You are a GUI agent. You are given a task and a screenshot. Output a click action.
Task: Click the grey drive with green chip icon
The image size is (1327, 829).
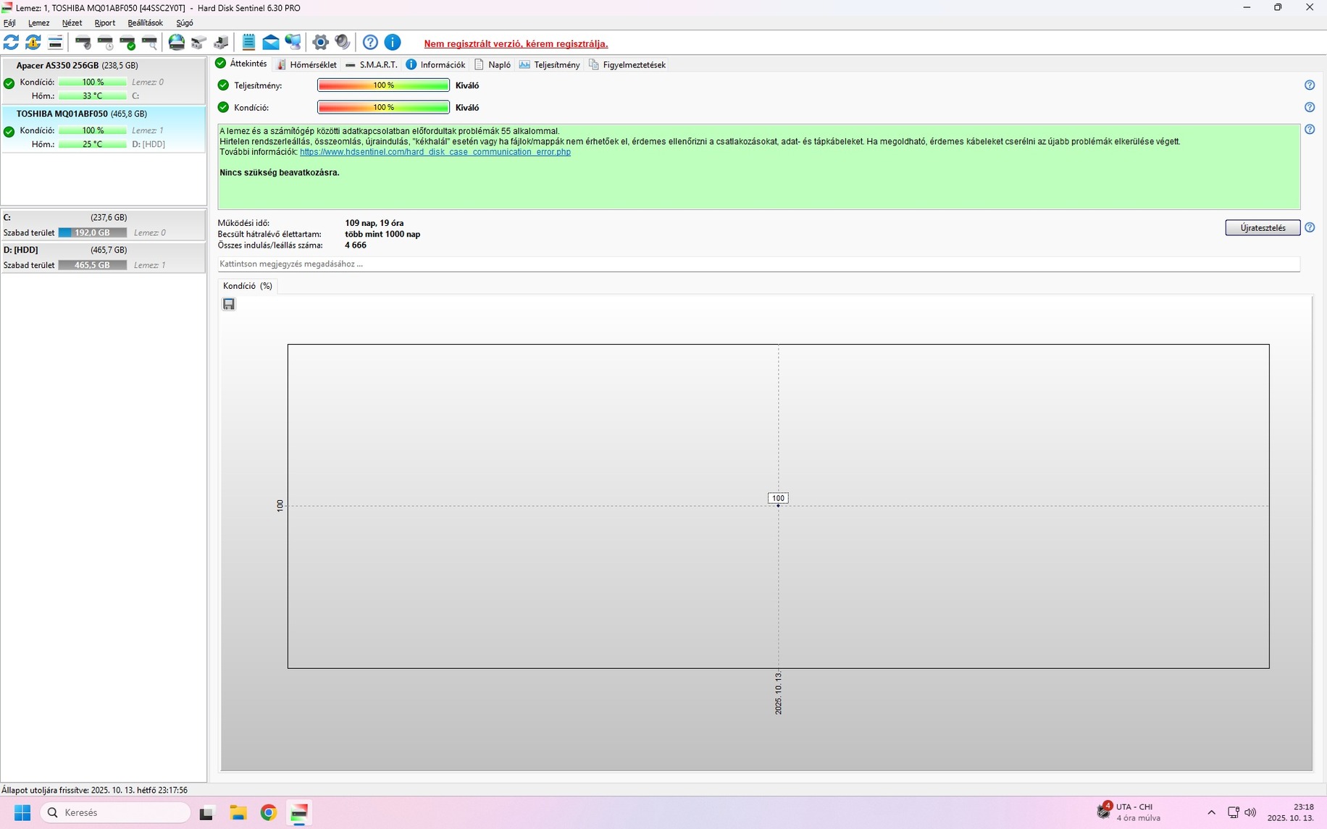pos(221,43)
